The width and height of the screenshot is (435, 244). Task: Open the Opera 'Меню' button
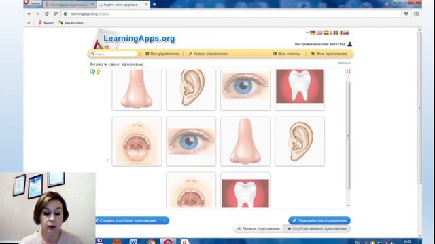pyautogui.click(x=33, y=3)
